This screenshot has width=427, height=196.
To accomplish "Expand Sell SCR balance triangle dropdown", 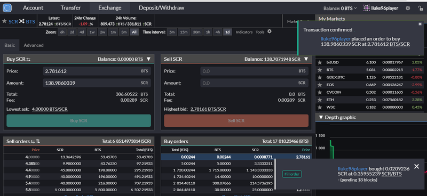I will point(306,59).
